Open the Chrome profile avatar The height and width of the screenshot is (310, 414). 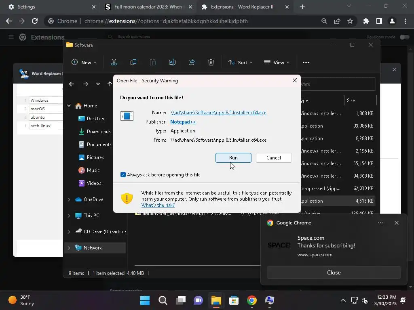click(392, 21)
